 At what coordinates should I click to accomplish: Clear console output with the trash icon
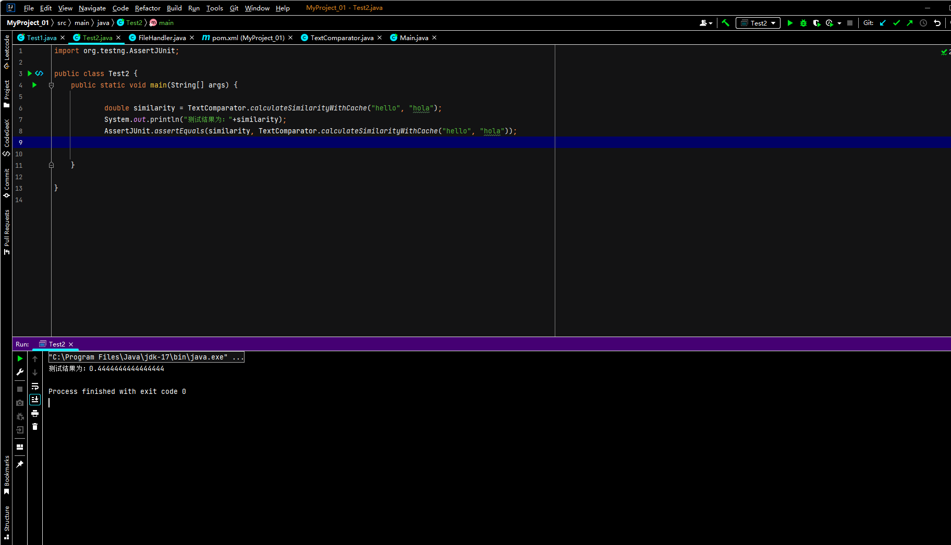click(35, 427)
